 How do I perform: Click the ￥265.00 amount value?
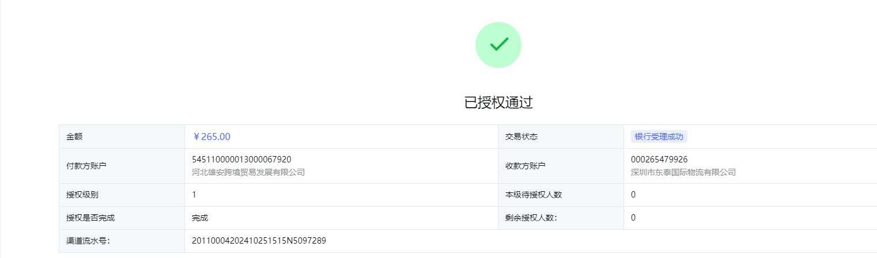click(x=211, y=136)
